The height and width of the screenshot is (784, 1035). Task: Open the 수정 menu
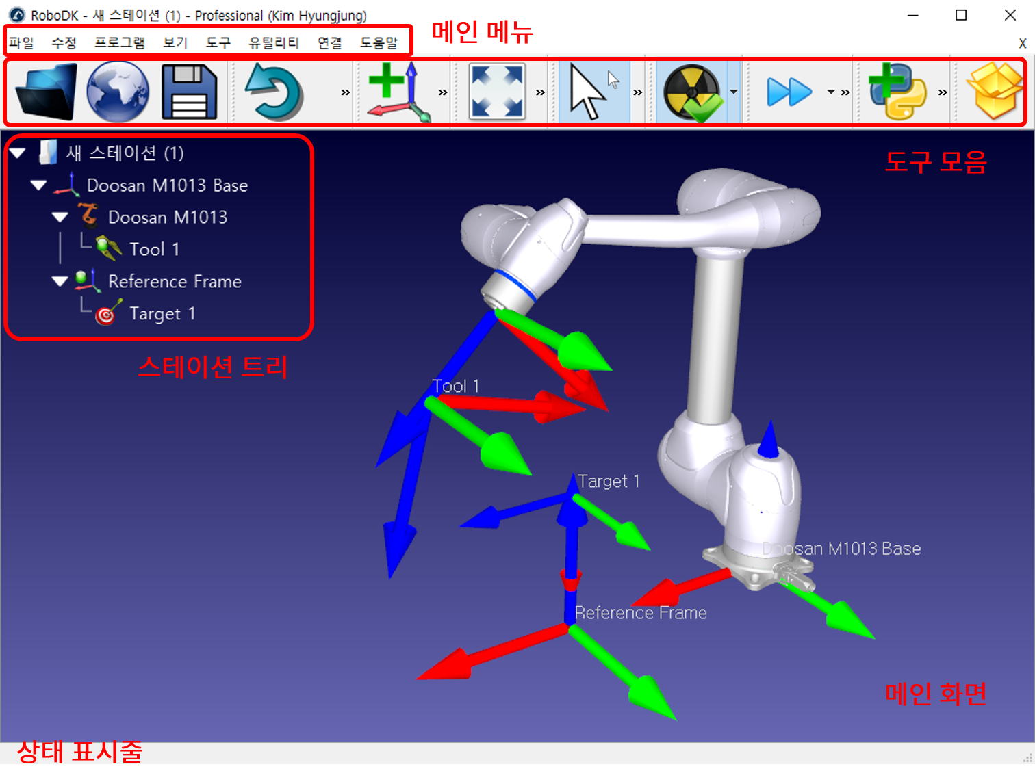64,42
